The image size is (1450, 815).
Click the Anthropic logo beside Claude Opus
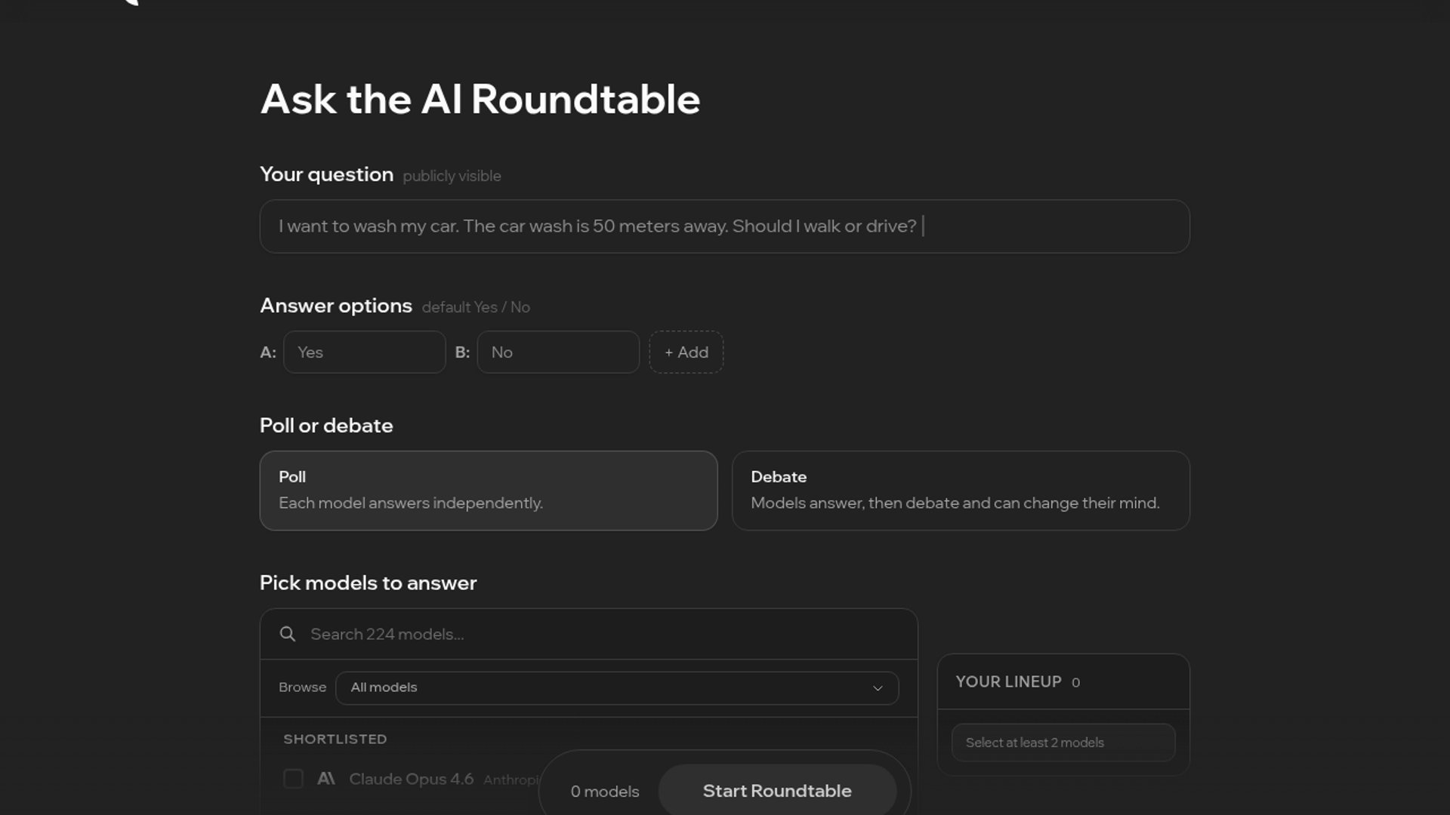click(326, 779)
